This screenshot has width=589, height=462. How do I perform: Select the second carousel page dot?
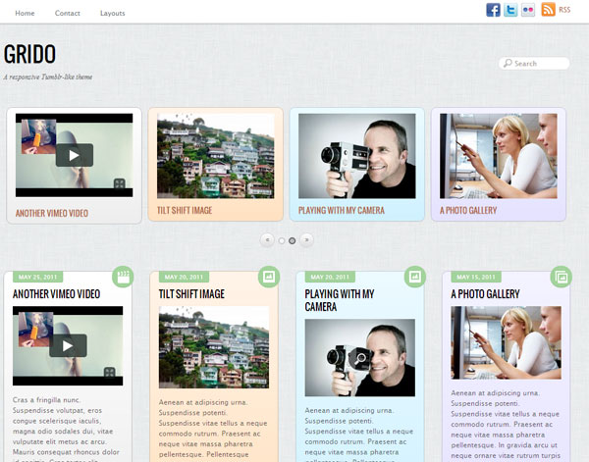pyautogui.click(x=293, y=239)
